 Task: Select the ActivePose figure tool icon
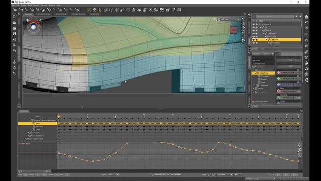[134, 10]
